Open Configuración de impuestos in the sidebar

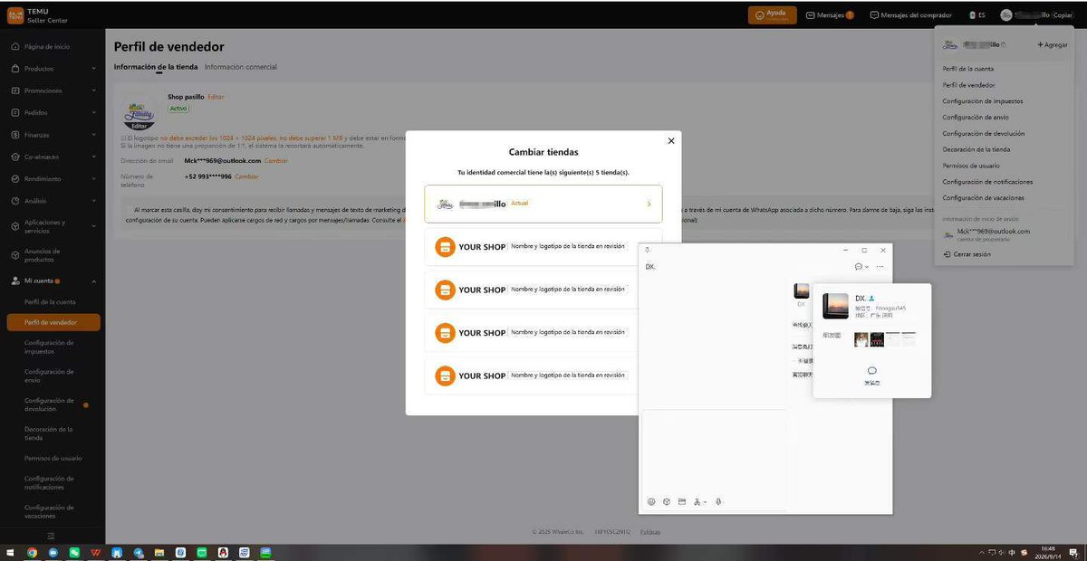(x=50, y=347)
